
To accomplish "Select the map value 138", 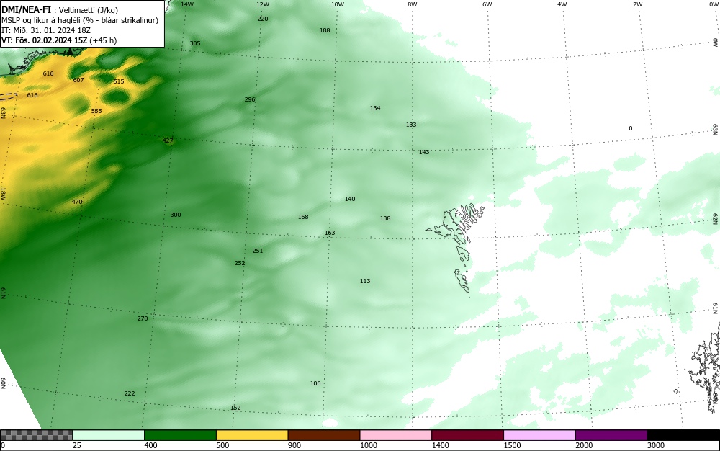I will click(x=385, y=218).
